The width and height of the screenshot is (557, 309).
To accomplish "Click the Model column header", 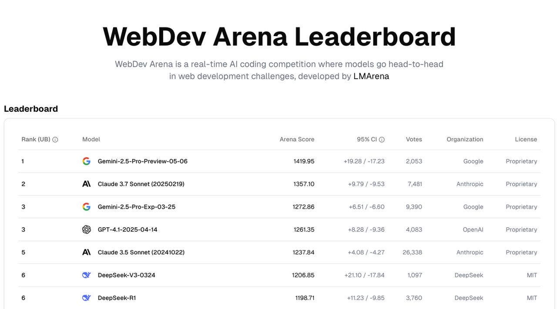I will [x=91, y=140].
